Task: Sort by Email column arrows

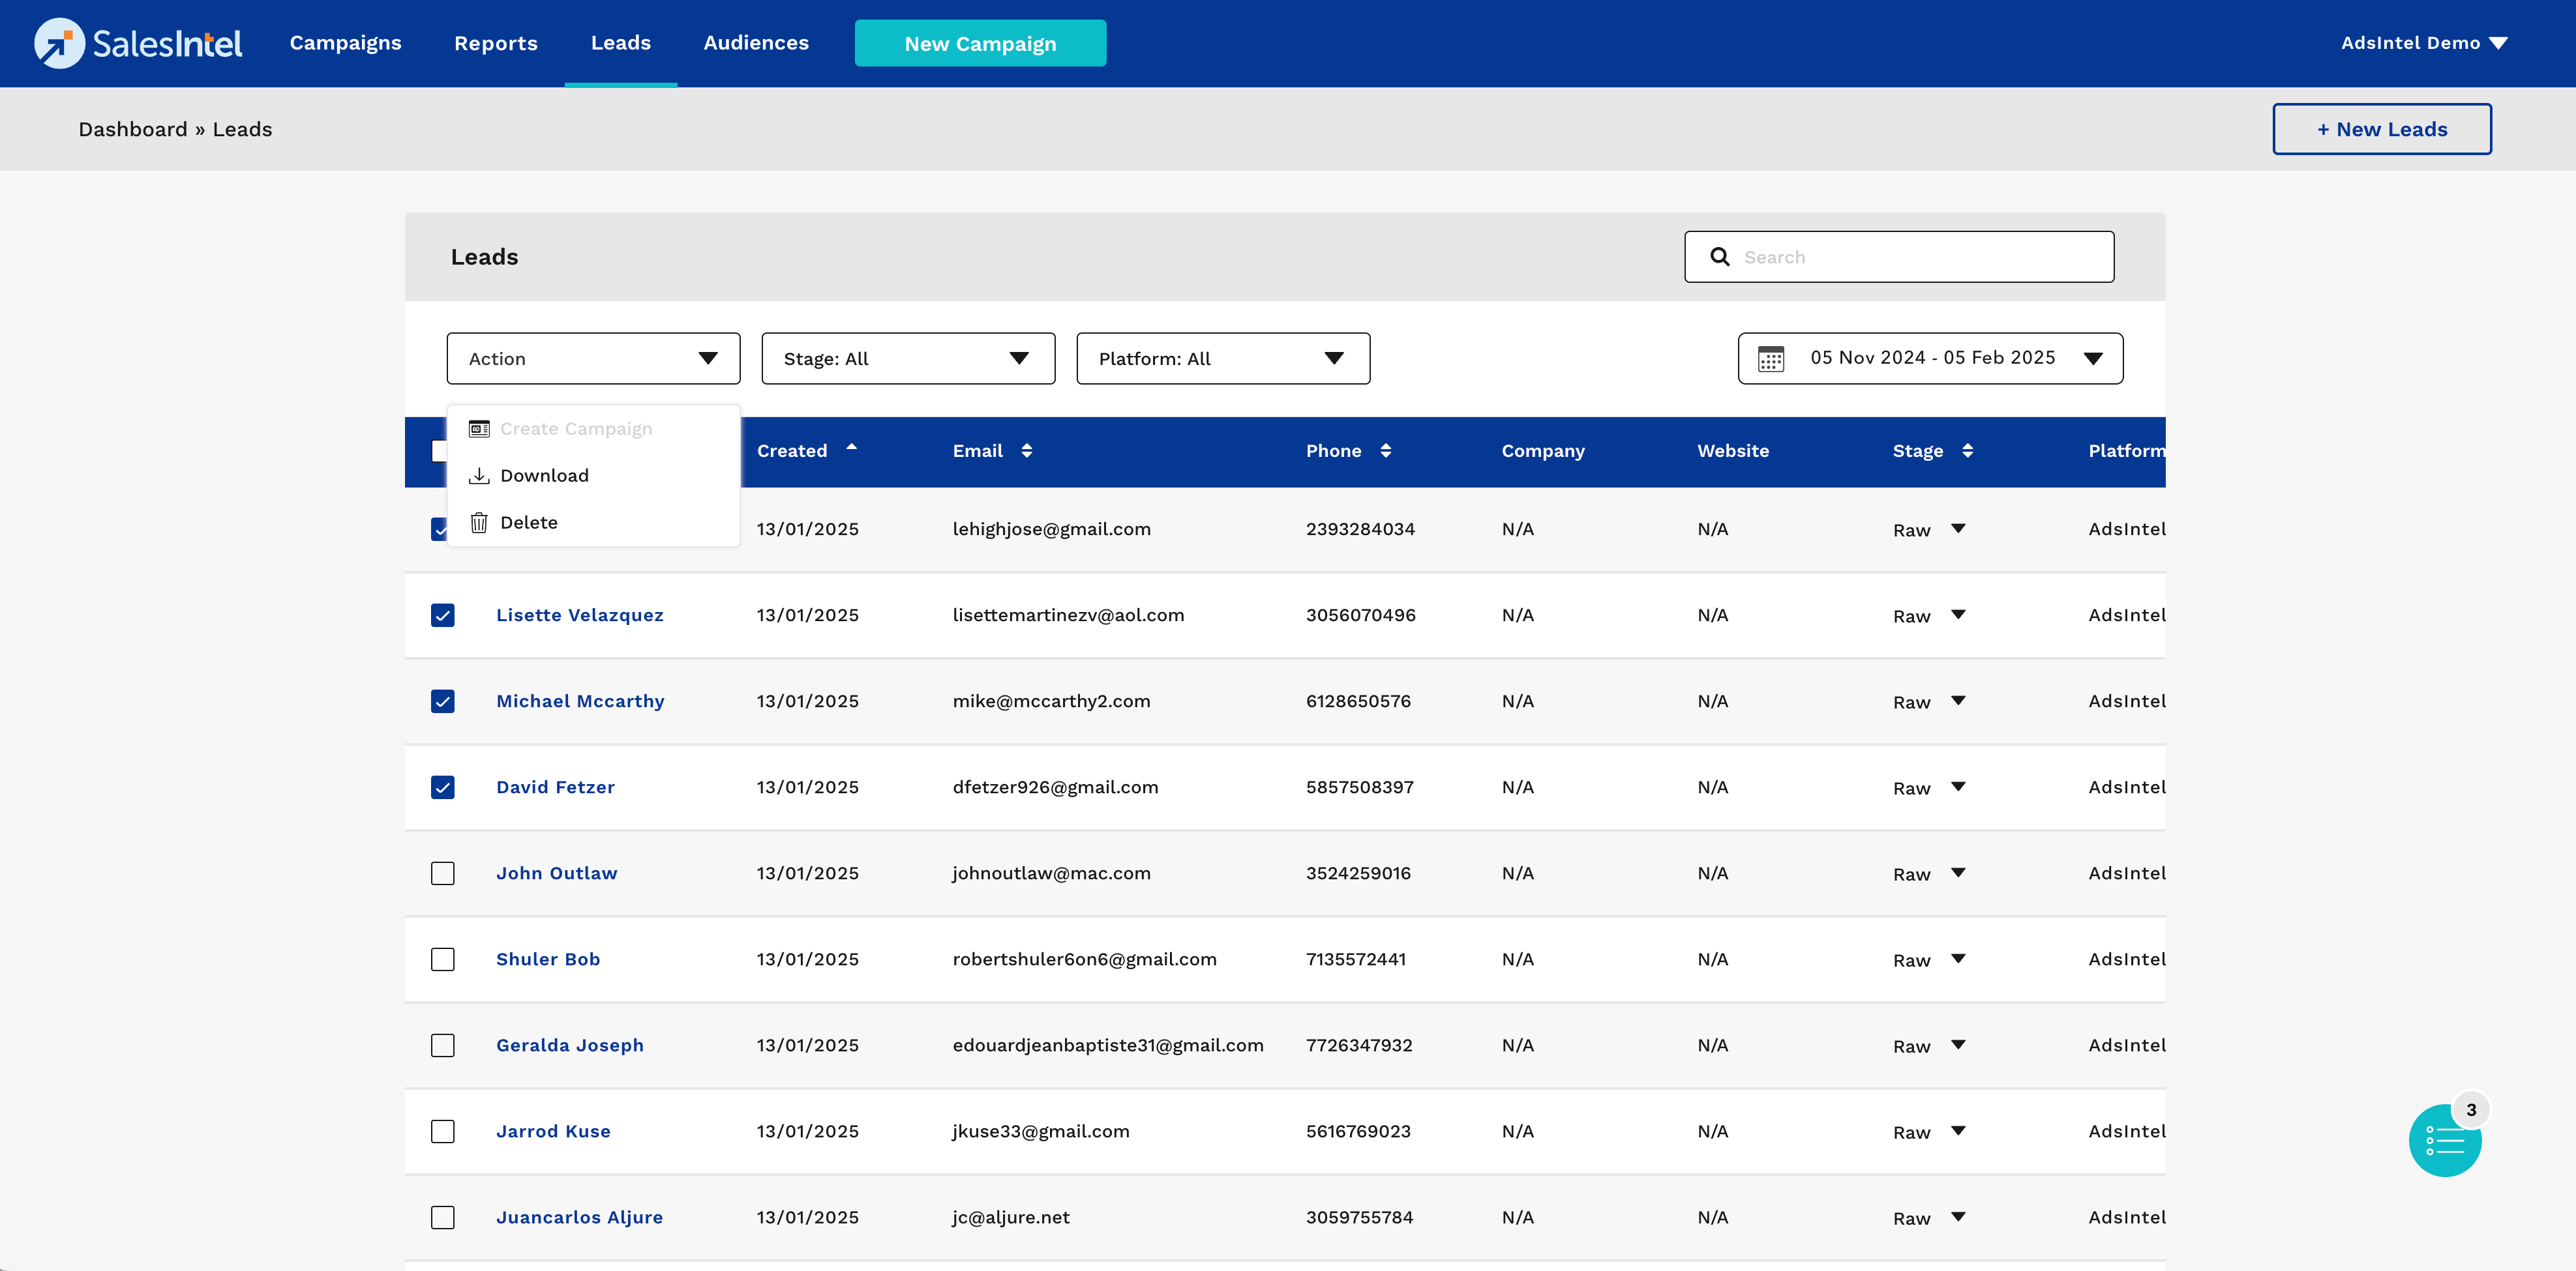Action: pos(1026,450)
